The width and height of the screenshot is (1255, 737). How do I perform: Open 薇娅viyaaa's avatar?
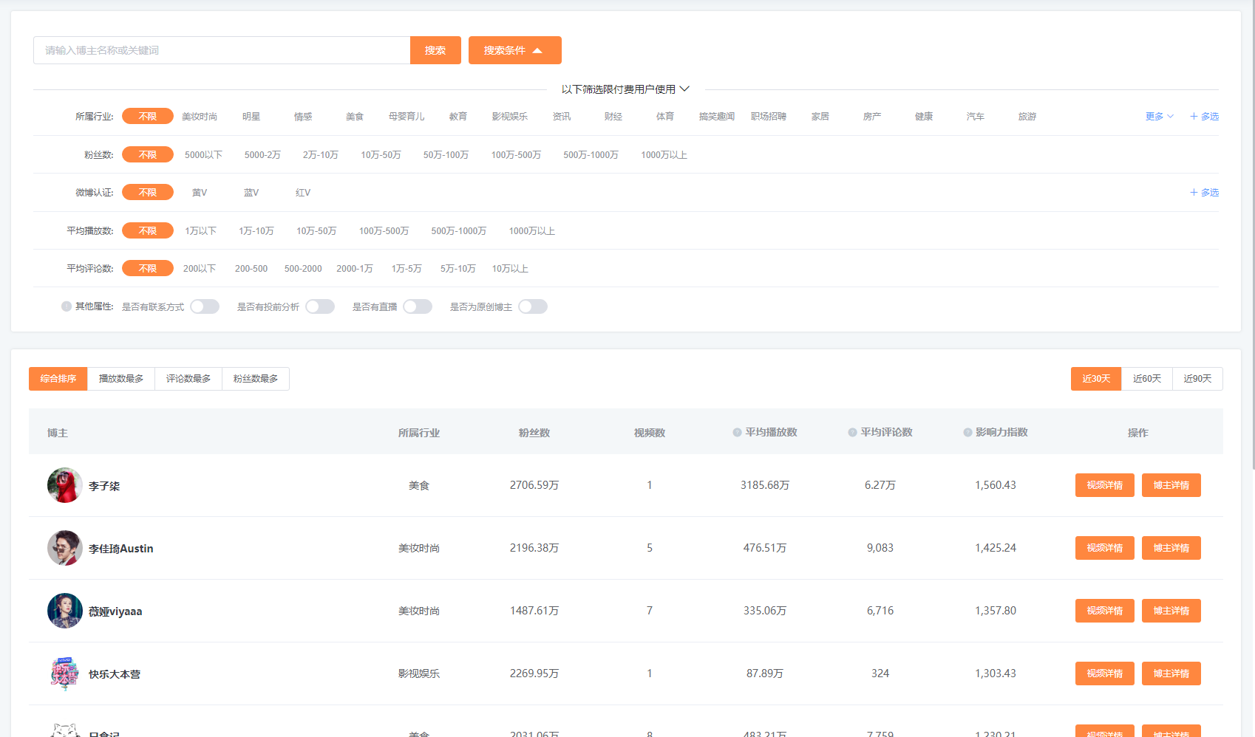pyautogui.click(x=65, y=611)
